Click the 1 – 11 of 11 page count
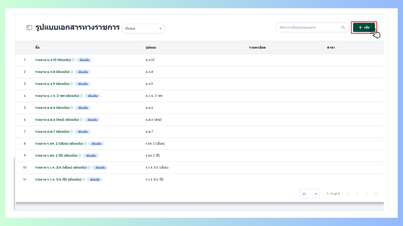403x226 pixels. coord(333,194)
